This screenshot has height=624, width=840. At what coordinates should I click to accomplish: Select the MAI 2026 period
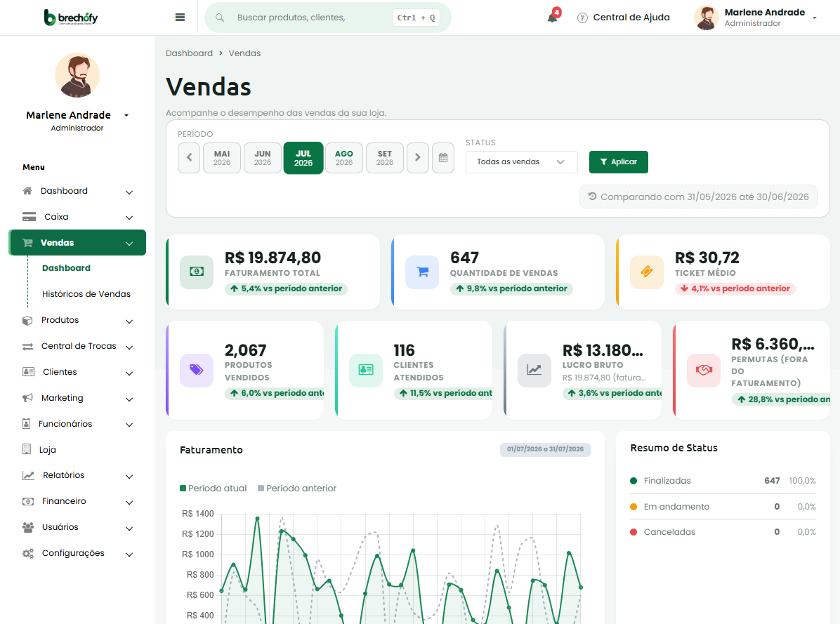[x=222, y=158]
